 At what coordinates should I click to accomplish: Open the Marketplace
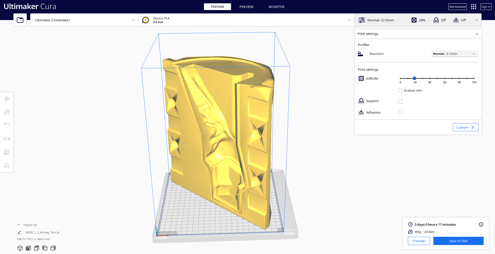458,7
